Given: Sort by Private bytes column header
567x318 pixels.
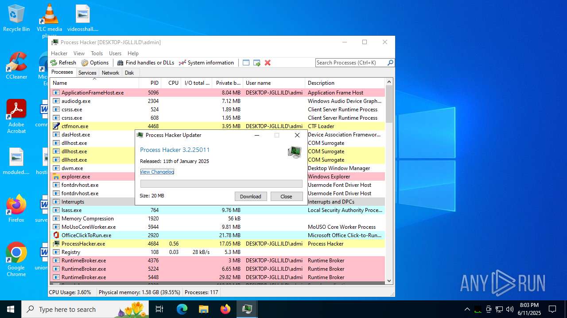Looking at the screenshot, I should point(228,83).
